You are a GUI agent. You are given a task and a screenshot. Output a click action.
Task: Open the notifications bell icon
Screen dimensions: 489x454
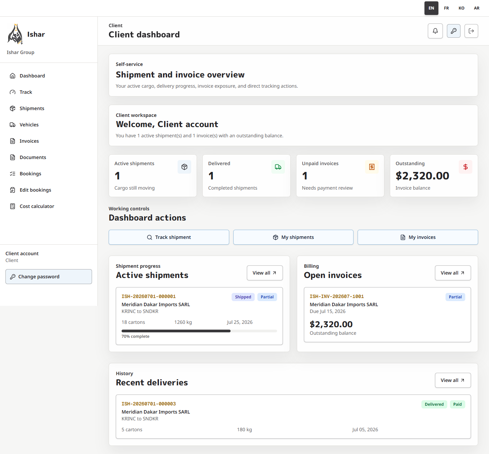[435, 31]
